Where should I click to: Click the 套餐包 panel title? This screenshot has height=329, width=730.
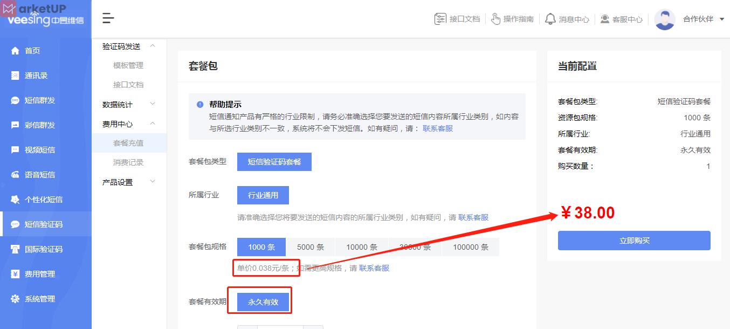click(203, 66)
